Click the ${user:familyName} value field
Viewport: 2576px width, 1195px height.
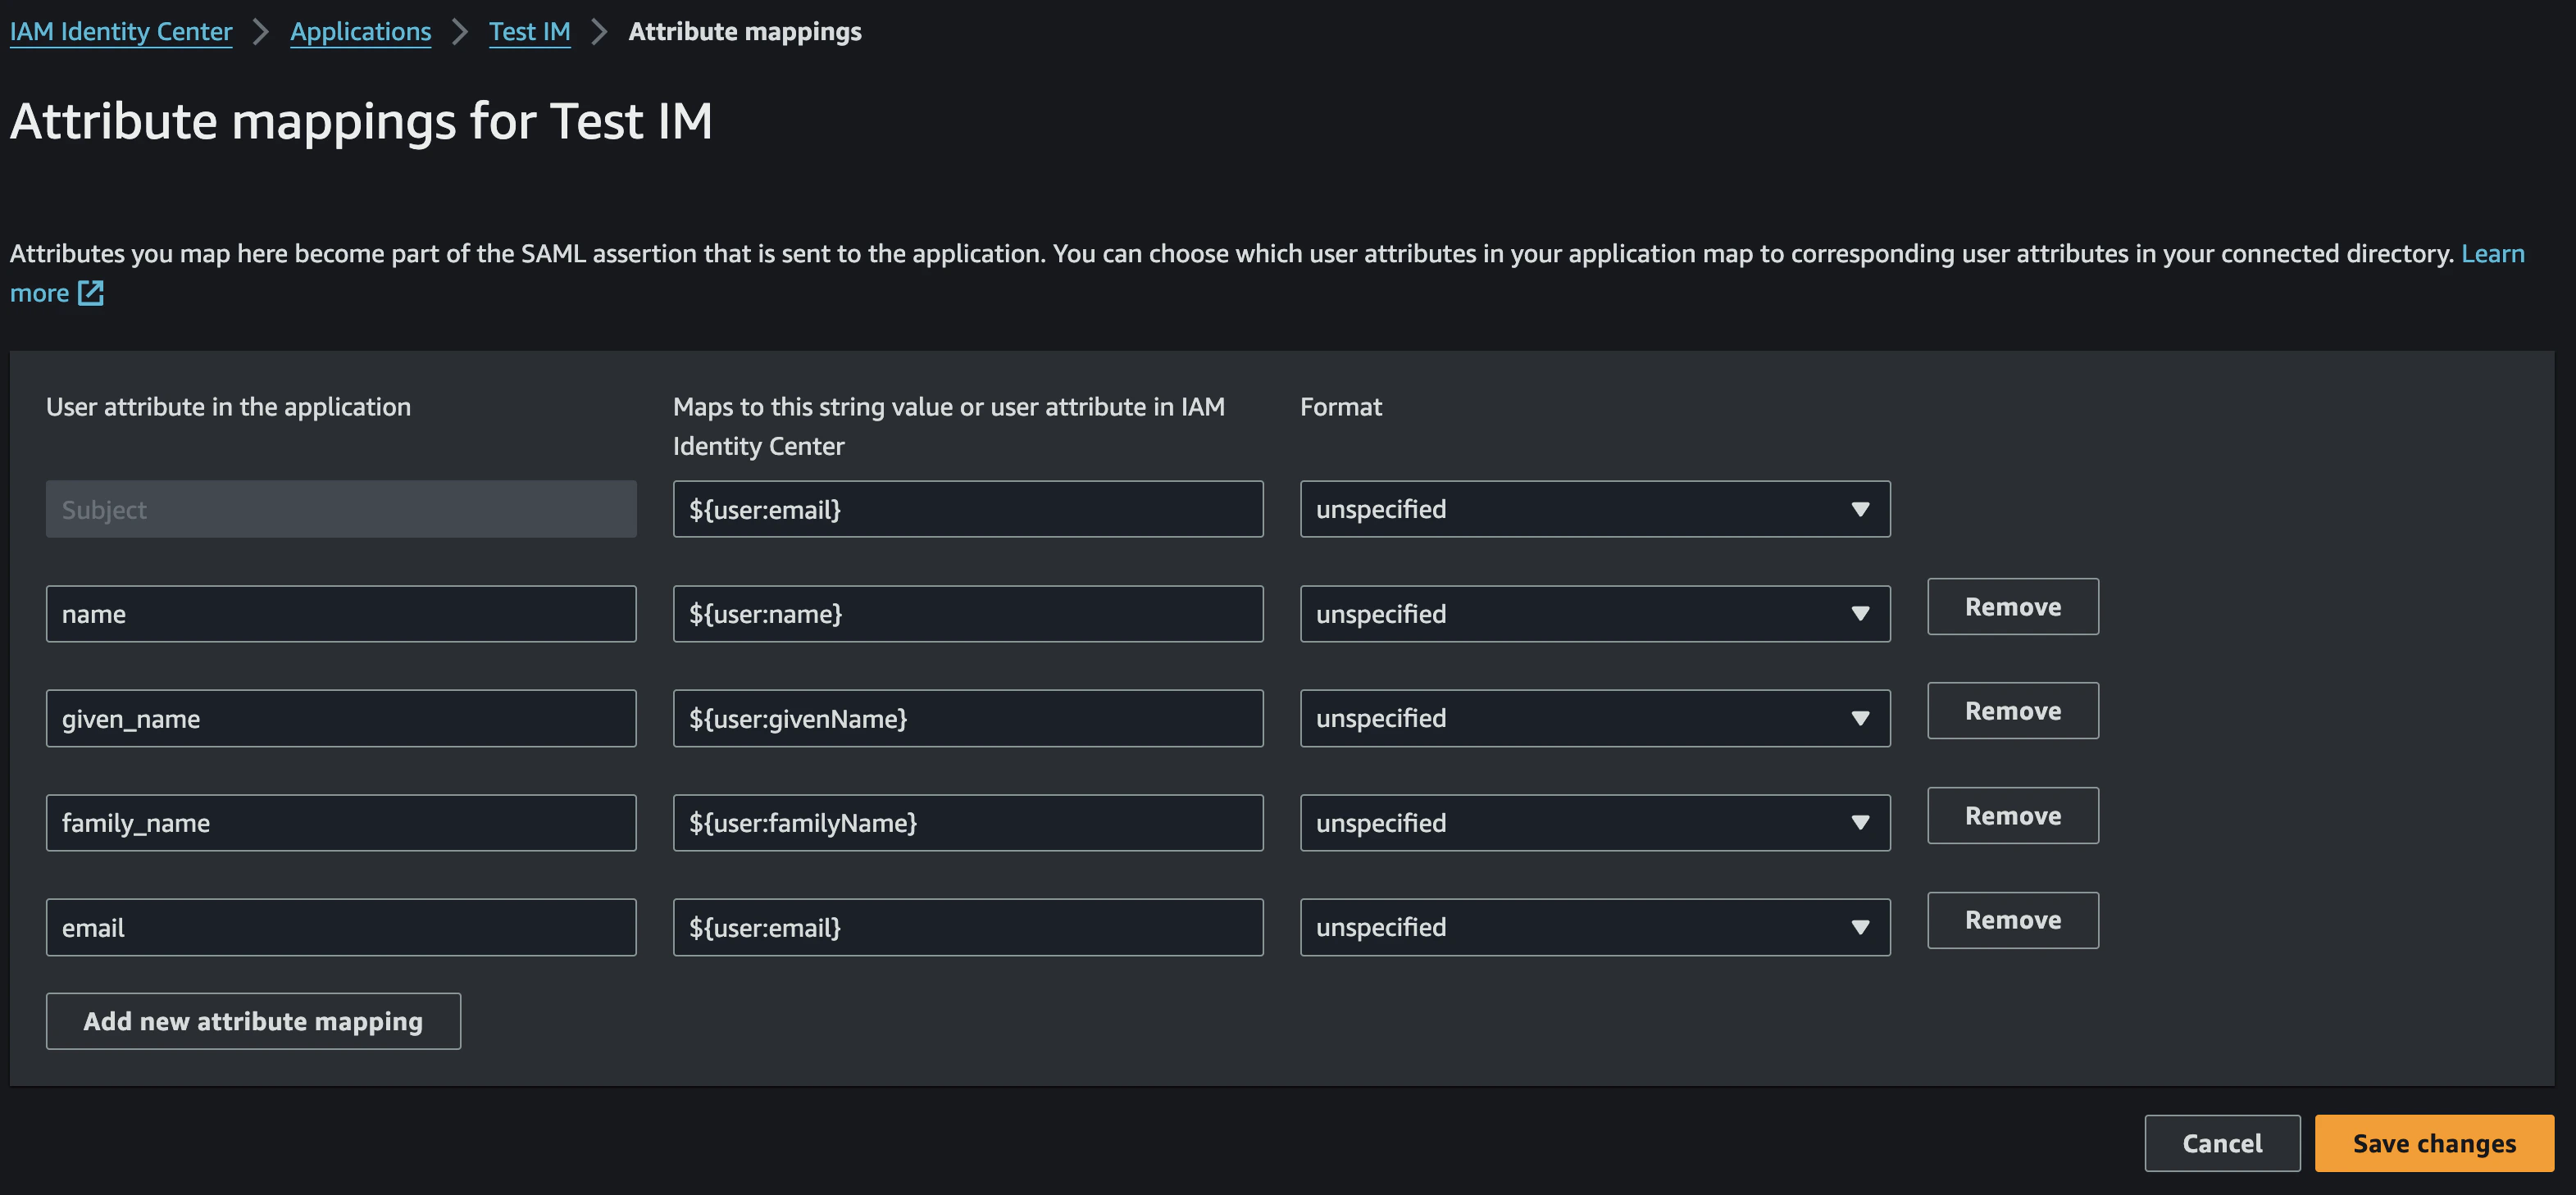coord(967,823)
